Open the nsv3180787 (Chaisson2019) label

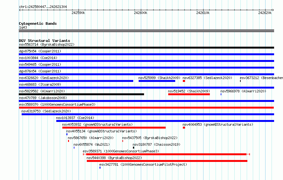click(156, 144)
